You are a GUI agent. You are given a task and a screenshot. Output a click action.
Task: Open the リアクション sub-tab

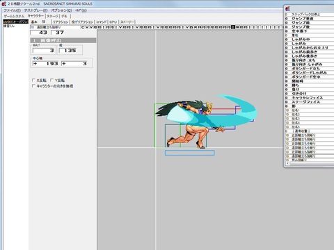(x=61, y=22)
